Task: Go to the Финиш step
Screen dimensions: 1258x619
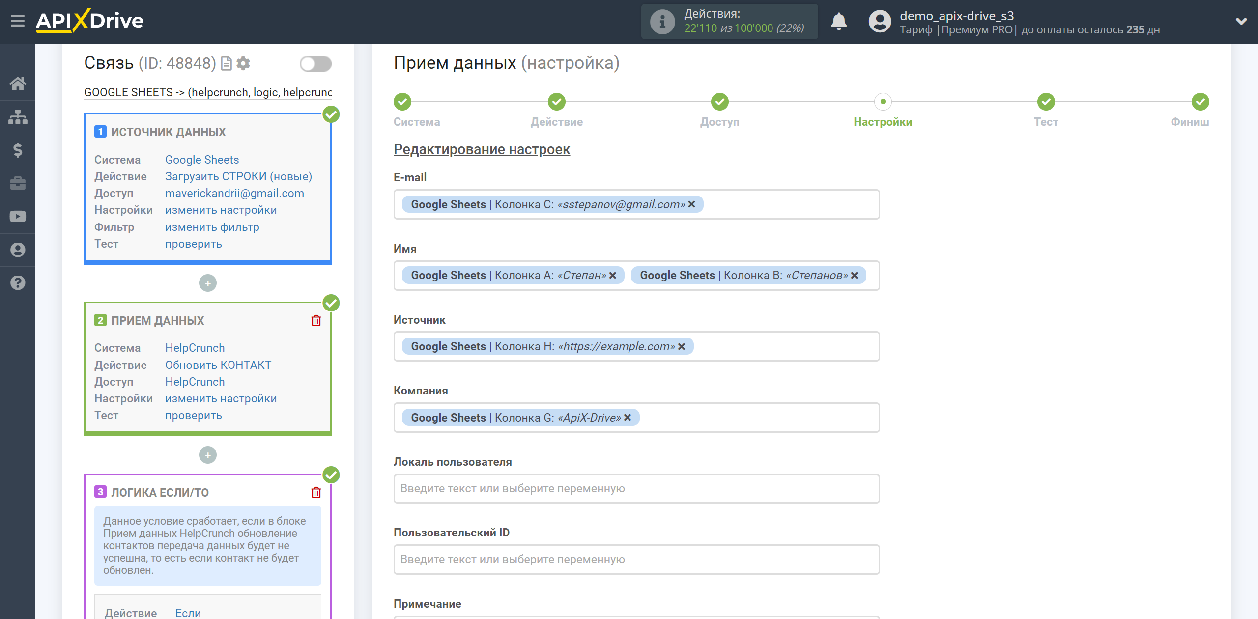Action: [x=1201, y=102]
